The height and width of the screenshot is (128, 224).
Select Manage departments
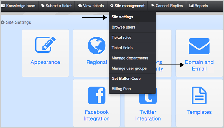tap(130, 58)
